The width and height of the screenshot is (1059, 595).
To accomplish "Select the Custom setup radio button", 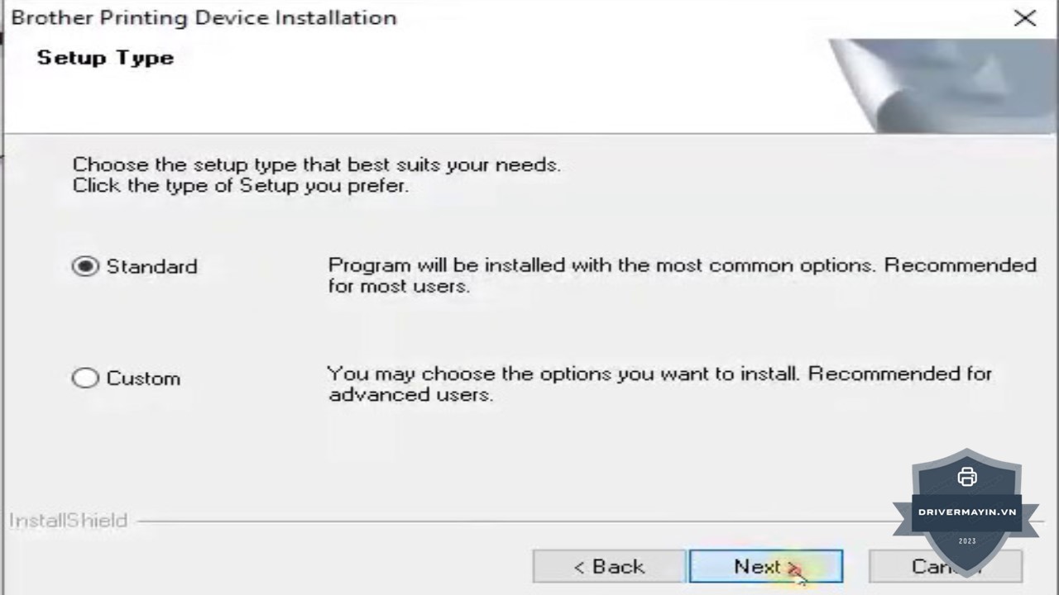I will point(85,378).
